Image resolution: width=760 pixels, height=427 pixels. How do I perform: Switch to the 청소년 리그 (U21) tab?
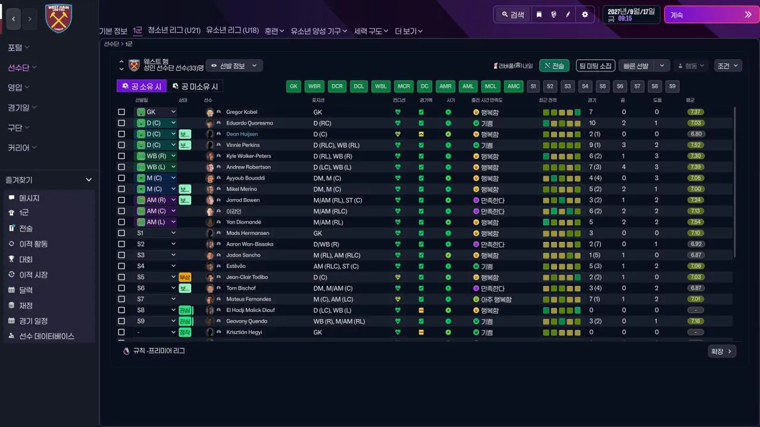[174, 30]
